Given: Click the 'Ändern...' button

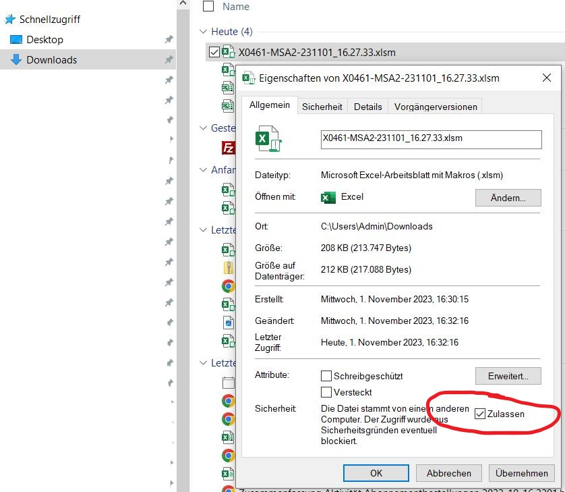Looking at the screenshot, I should [x=508, y=197].
